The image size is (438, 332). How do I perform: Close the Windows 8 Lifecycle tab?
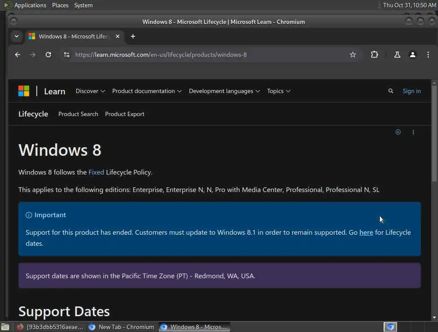coord(118,36)
